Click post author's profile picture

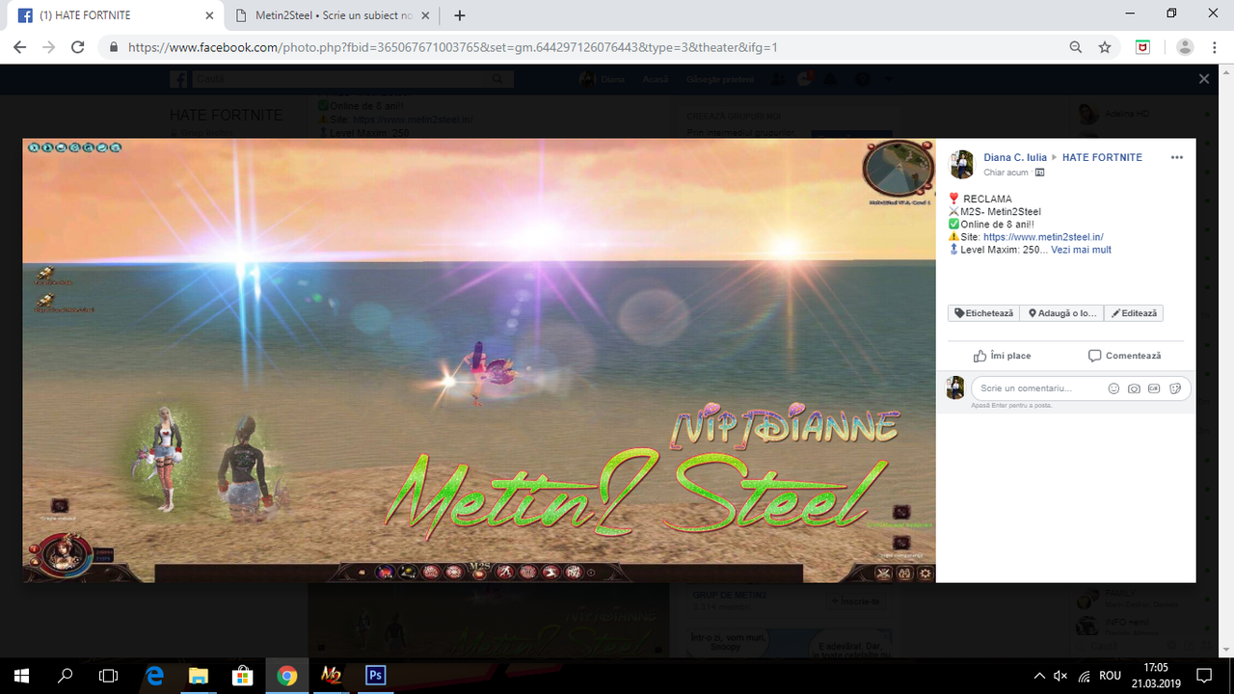(961, 165)
